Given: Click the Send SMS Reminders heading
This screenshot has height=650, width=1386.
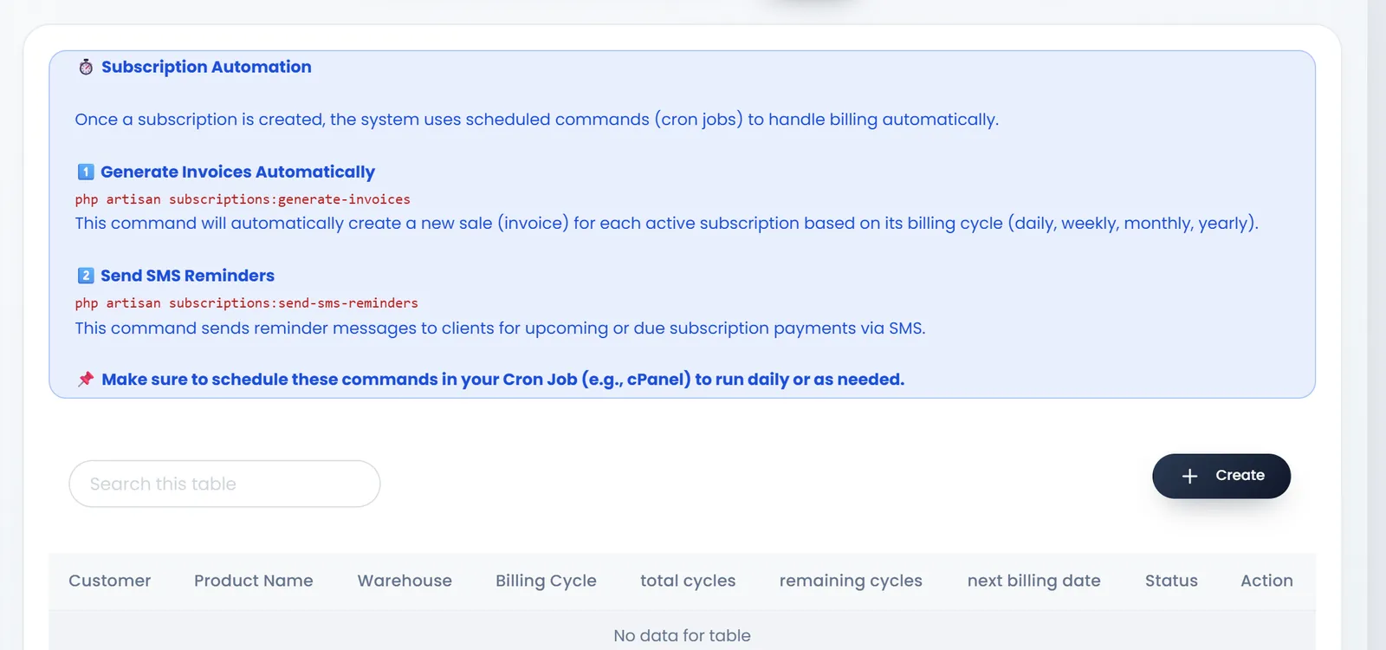Looking at the screenshot, I should click(187, 276).
